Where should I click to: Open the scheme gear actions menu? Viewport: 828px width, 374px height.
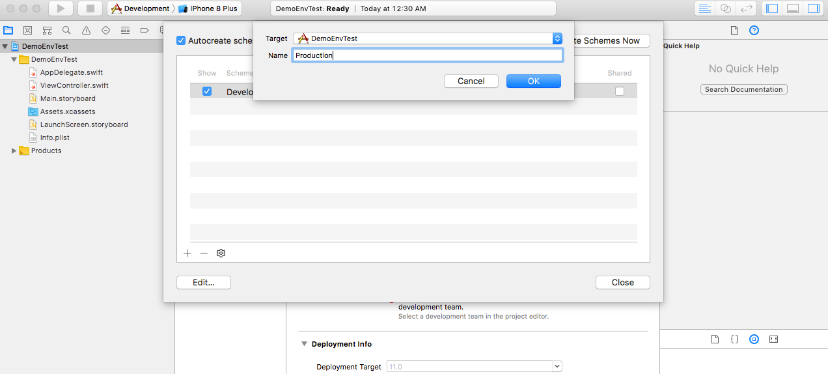(x=221, y=253)
